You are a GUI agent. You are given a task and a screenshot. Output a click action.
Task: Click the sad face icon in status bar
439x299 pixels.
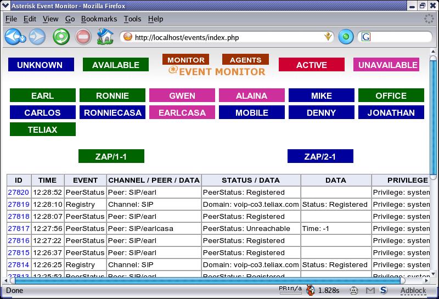(x=354, y=290)
